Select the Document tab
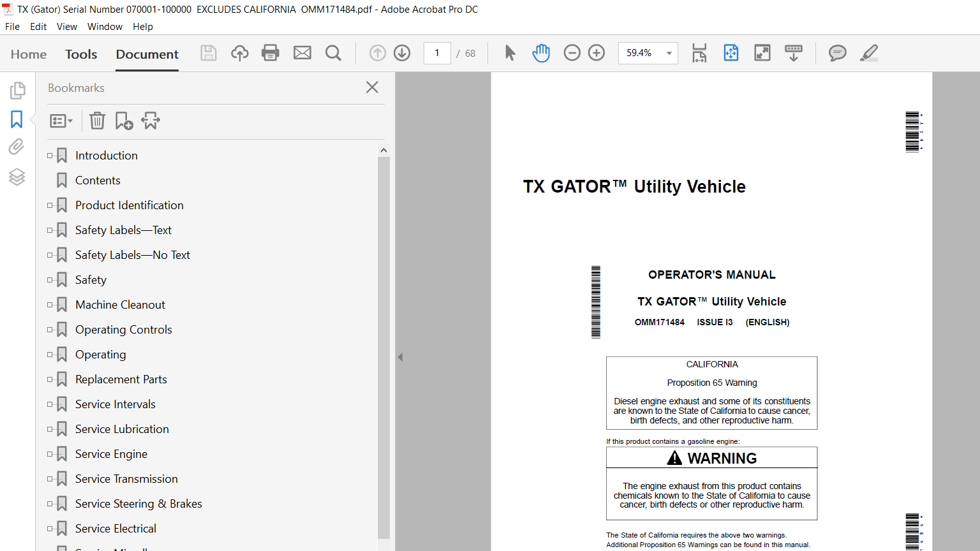 [x=147, y=54]
